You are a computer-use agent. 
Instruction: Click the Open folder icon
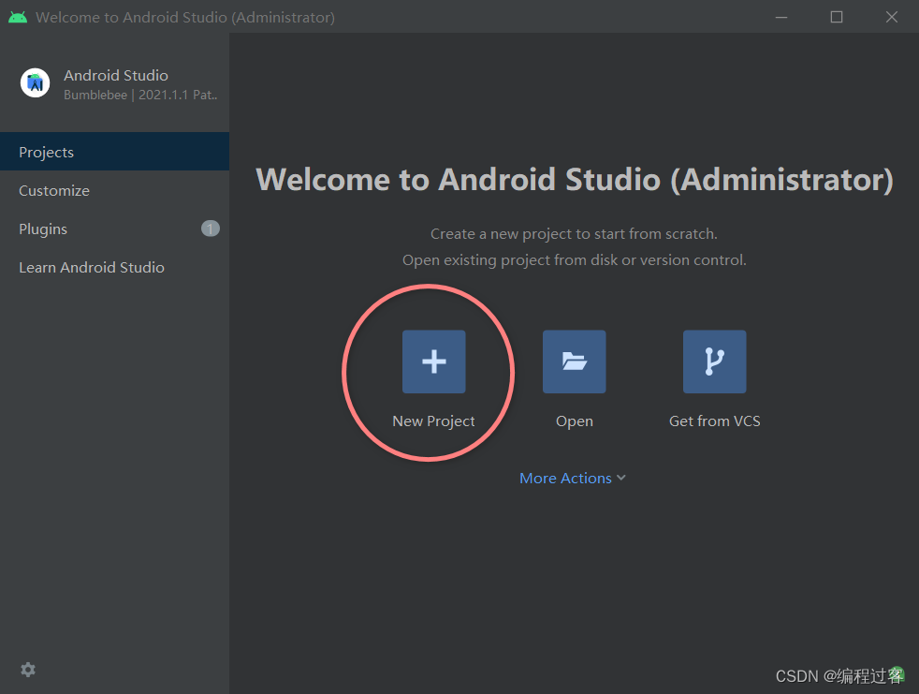pos(574,362)
